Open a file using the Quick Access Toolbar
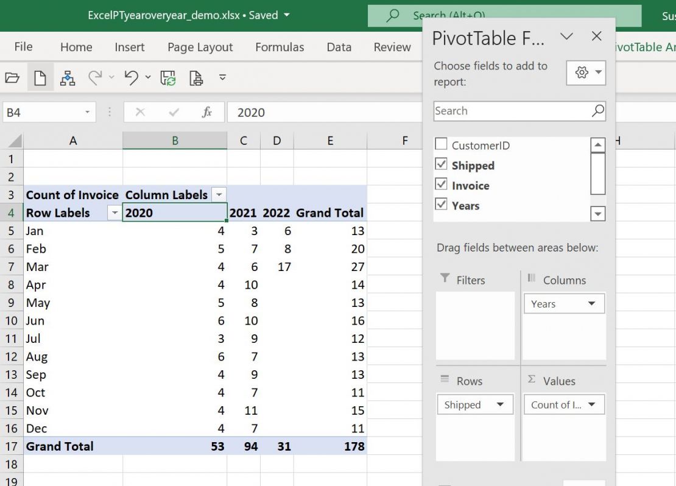The height and width of the screenshot is (486, 676). [x=11, y=77]
